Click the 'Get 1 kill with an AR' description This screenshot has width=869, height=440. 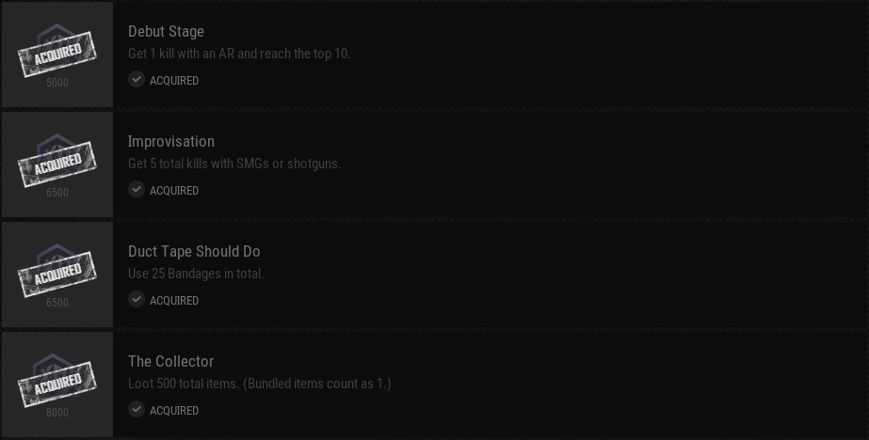tap(239, 54)
